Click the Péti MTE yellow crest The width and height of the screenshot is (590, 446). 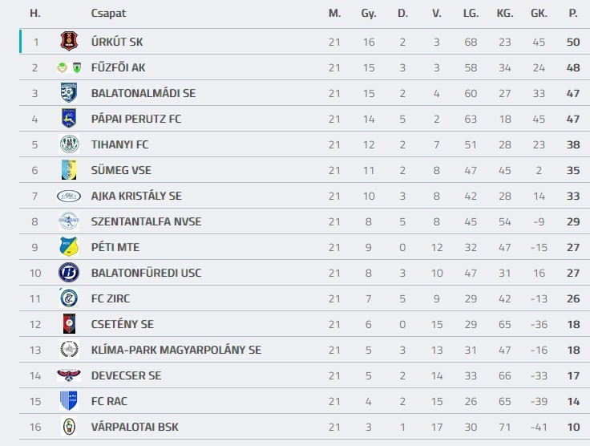pos(69,247)
